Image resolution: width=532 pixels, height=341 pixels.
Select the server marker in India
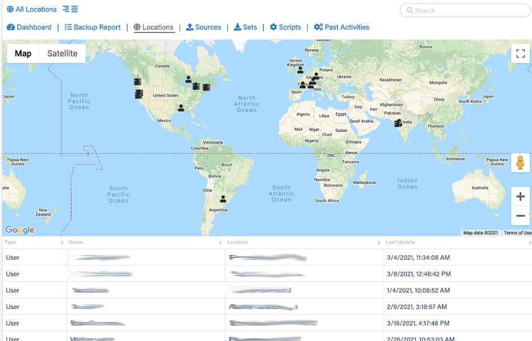coord(398,123)
